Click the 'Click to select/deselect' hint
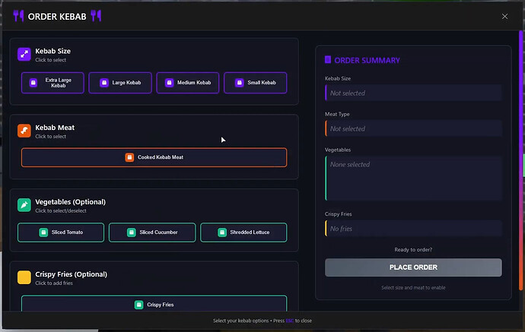The height and width of the screenshot is (332, 525). (x=61, y=210)
